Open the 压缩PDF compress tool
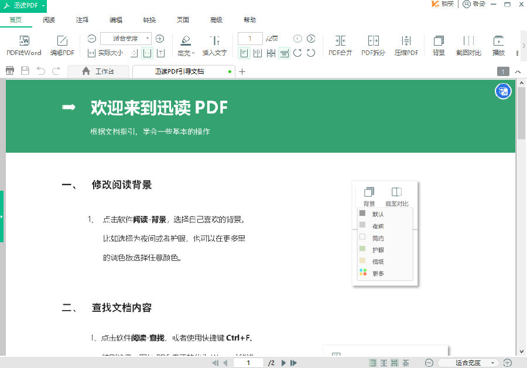The height and width of the screenshot is (368, 527). [x=406, y=46]
